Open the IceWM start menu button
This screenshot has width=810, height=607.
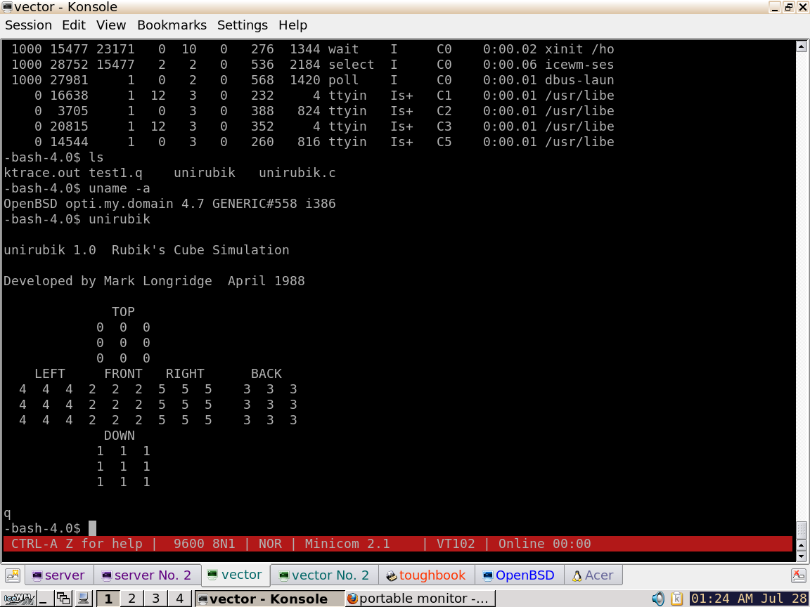point(18,599)
